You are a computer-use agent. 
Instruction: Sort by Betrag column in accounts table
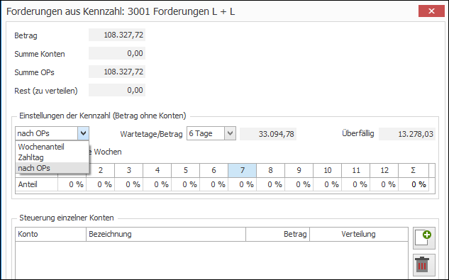[277, 234]
